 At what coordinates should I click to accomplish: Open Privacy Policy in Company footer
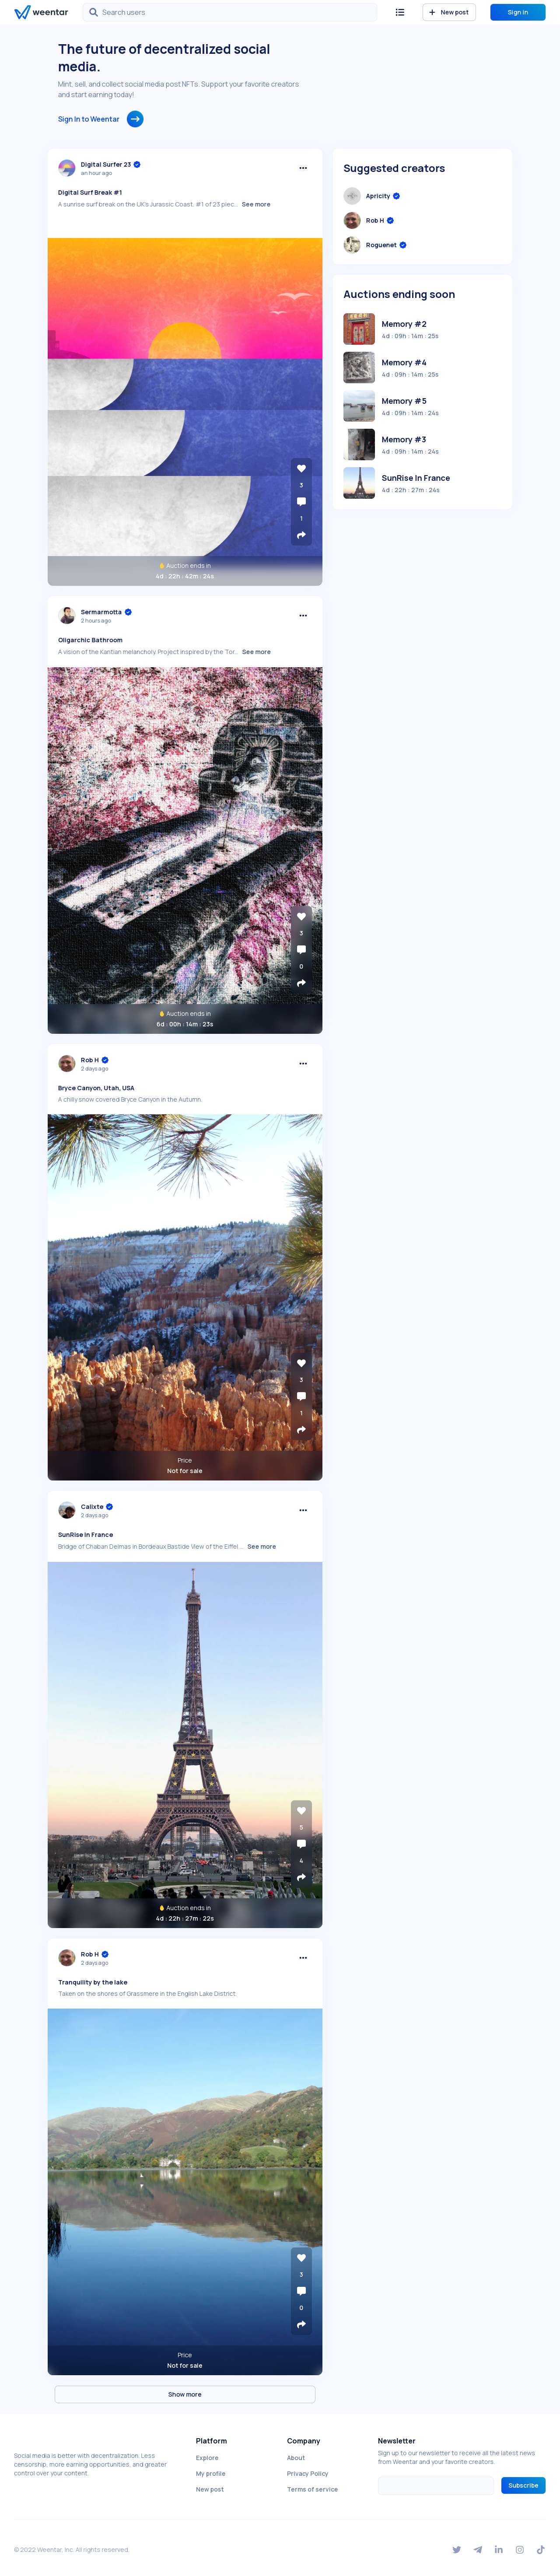pyautogui.click(x=307, y=2473)
